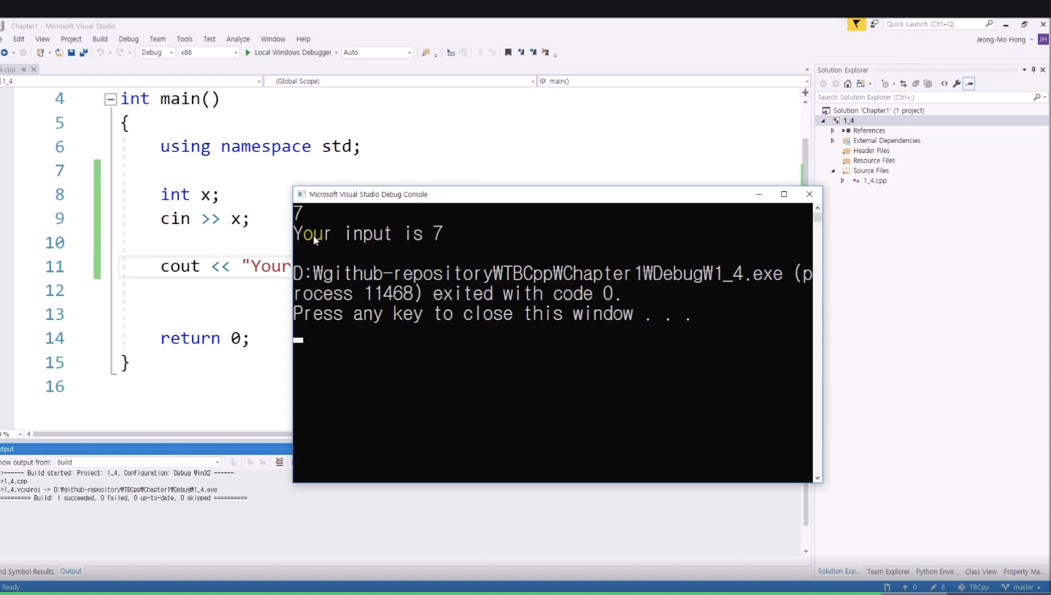Viewport: 1051px width, 595px height.
Task: Open the View menu
Action: tap(42, 39)
